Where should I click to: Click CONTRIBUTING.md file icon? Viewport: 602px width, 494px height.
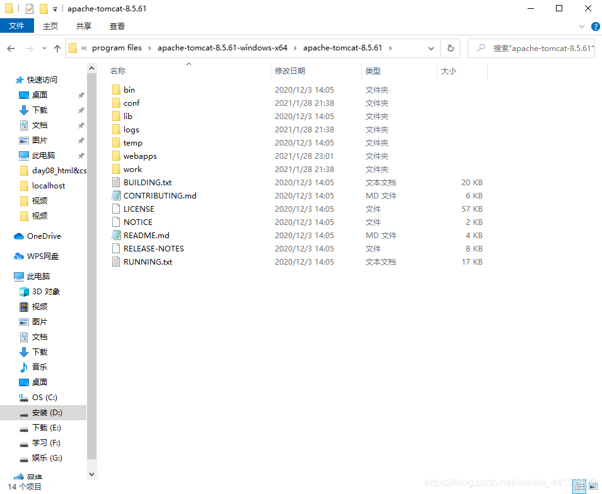[x=116, y=196]
